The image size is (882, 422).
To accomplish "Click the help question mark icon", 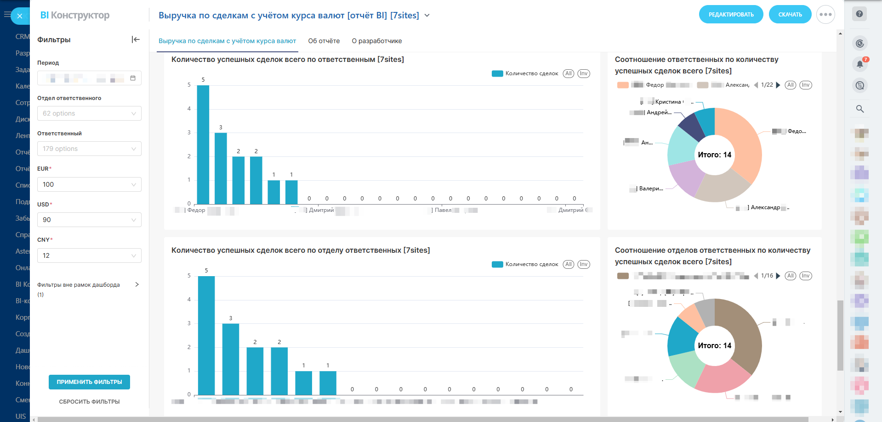I will click(x=859, y=14).
